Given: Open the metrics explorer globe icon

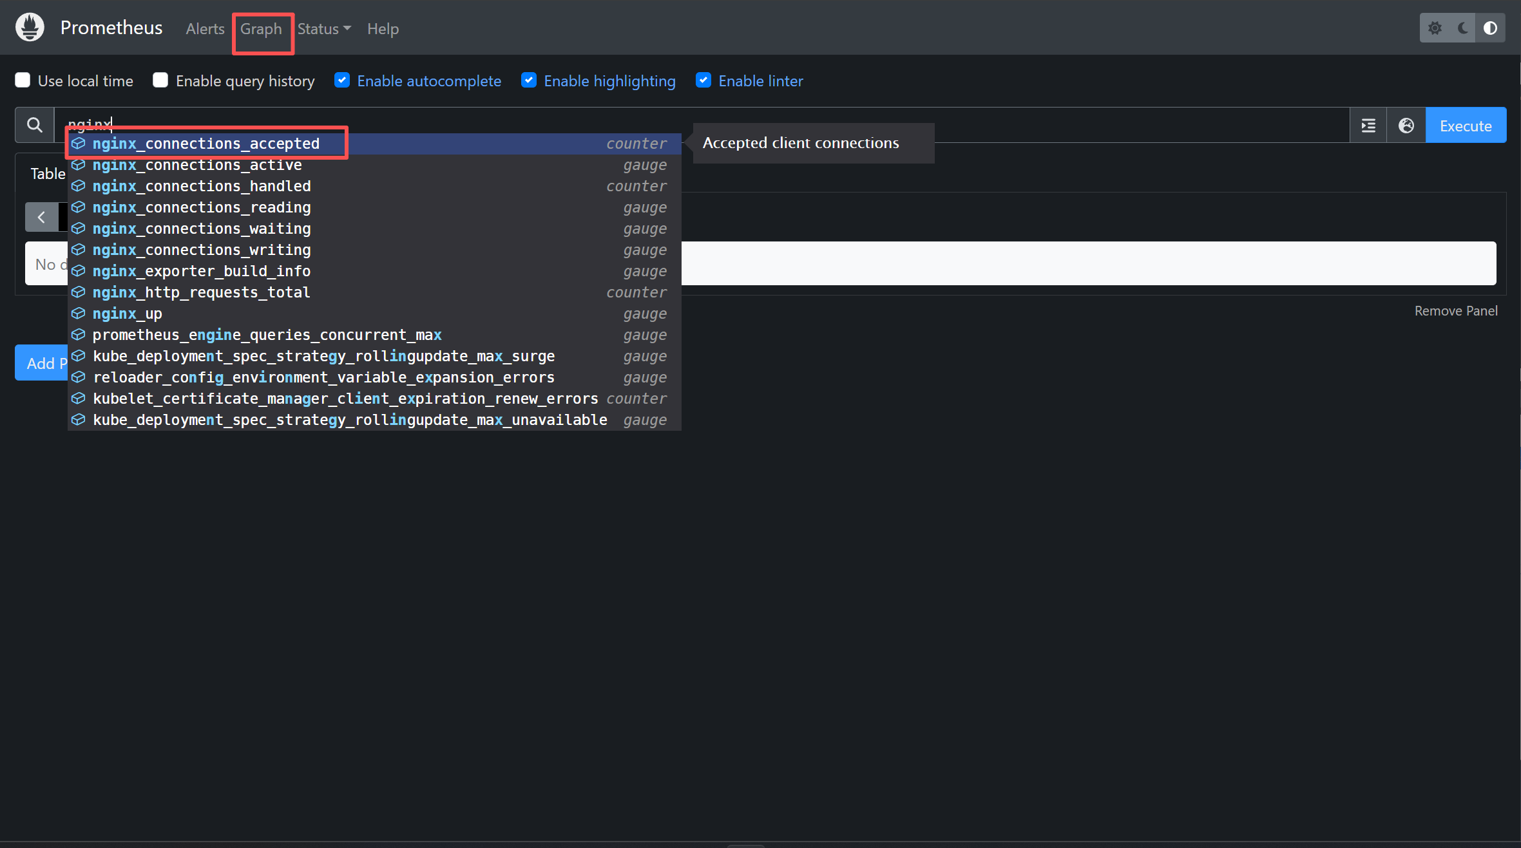Looking at the screenshot, I should [1406, 126].
